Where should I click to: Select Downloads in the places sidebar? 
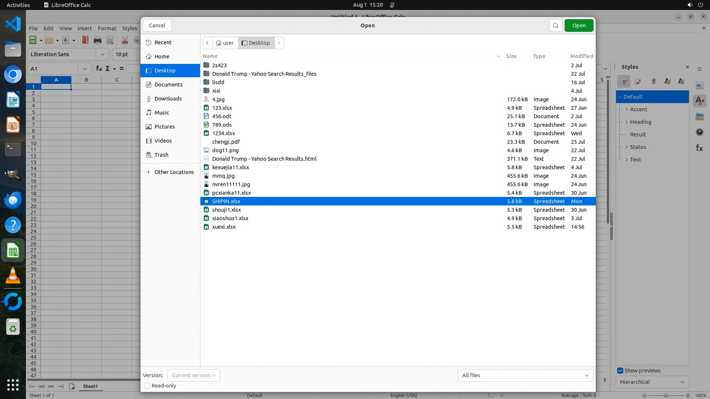pyautogui.click(x=168, y=99)
